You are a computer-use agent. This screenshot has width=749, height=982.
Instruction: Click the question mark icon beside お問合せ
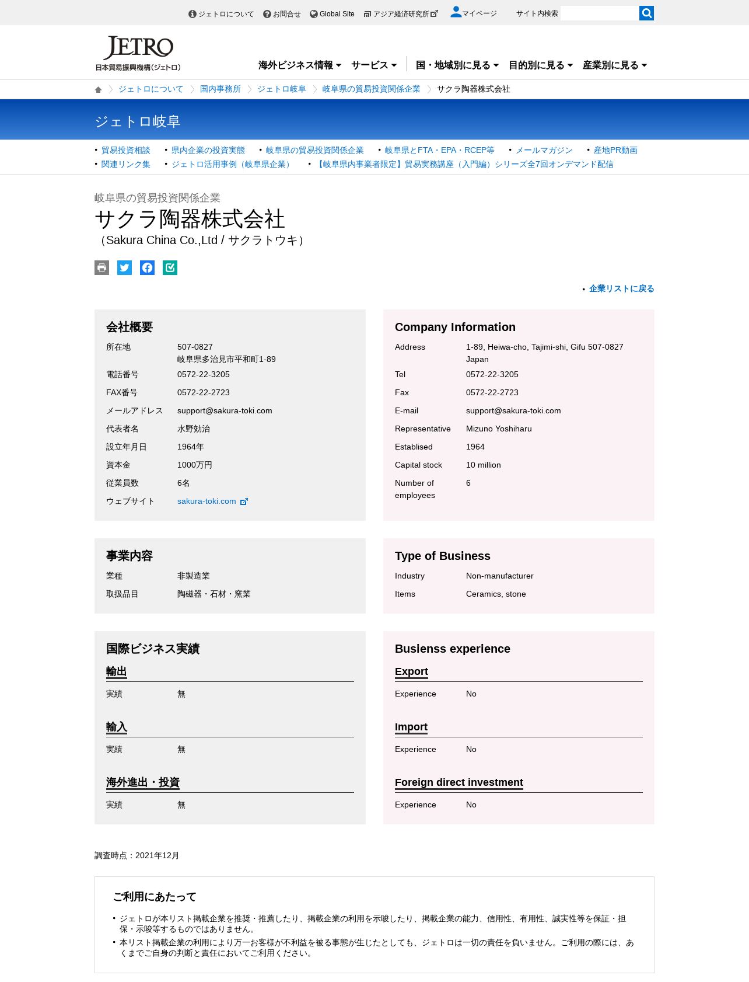267,14
